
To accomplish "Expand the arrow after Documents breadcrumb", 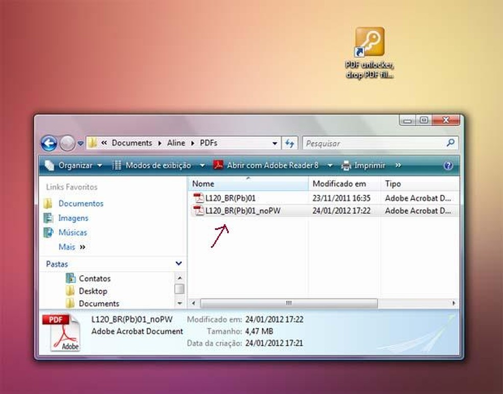I will pos(159,143).
